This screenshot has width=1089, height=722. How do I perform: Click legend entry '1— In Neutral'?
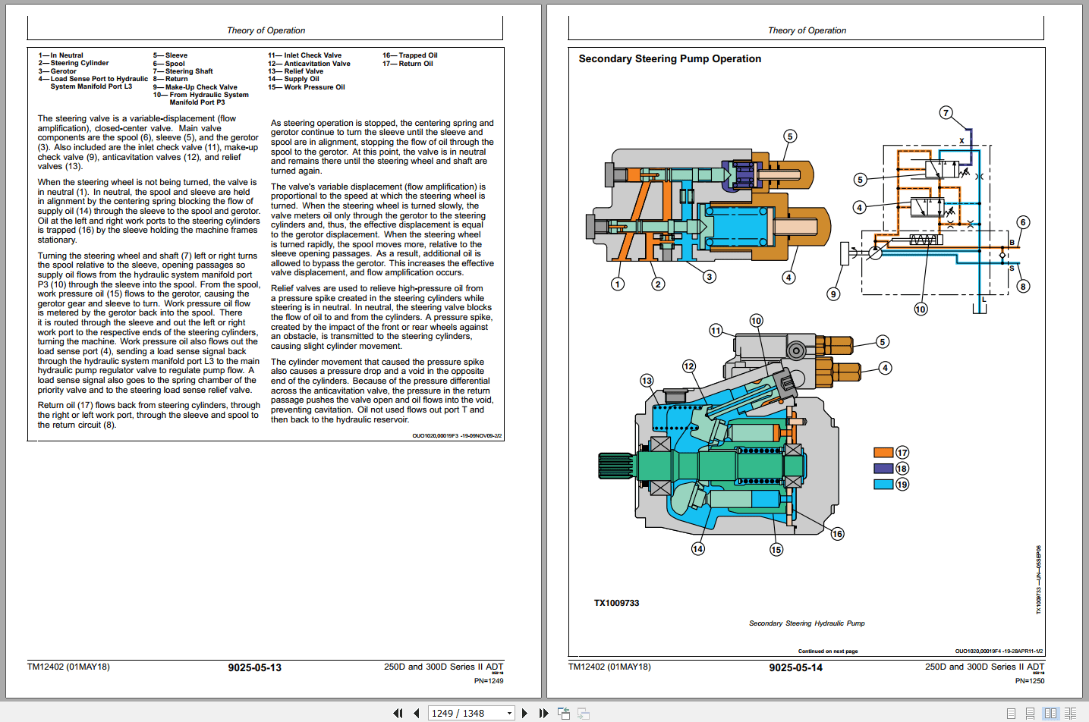[x=61, y=55]
